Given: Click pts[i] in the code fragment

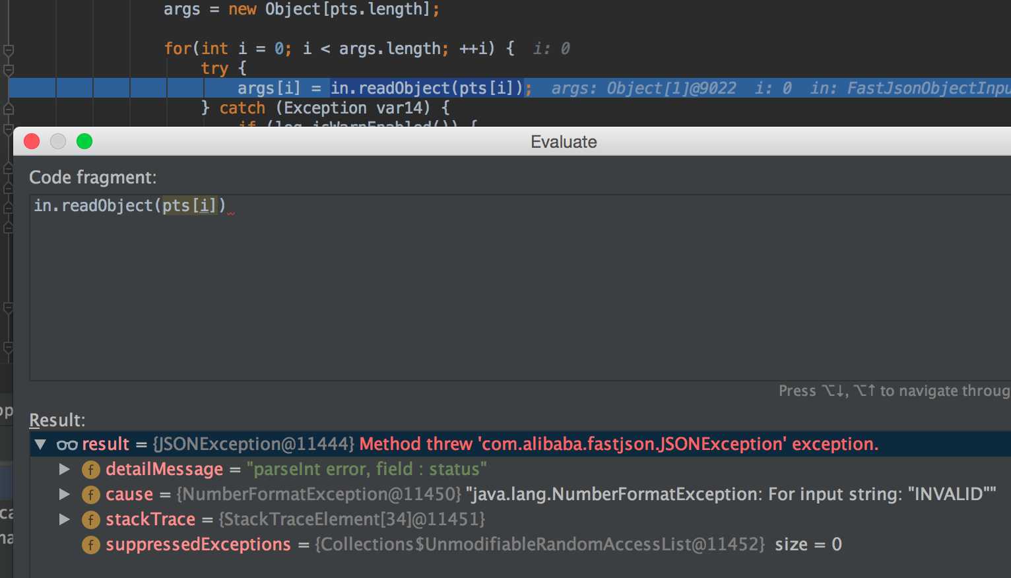Looking at the screenshot, I should (x=189, y=206).
